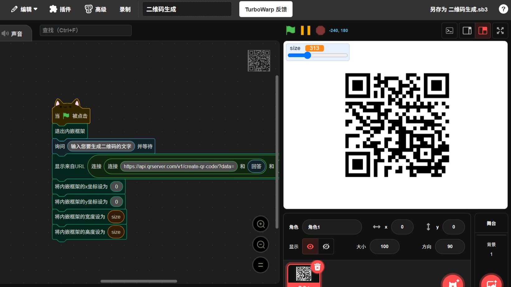Click the green flag to run project
The height and width of the screenshot is (287, 511).
290,30
